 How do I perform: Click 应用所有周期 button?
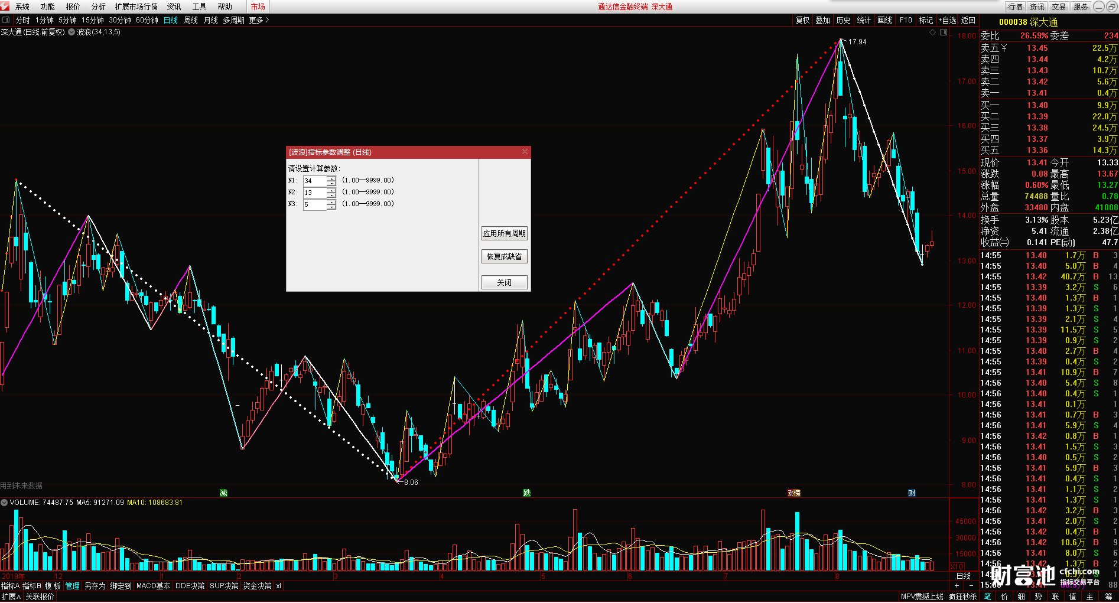tap(504, 233)
